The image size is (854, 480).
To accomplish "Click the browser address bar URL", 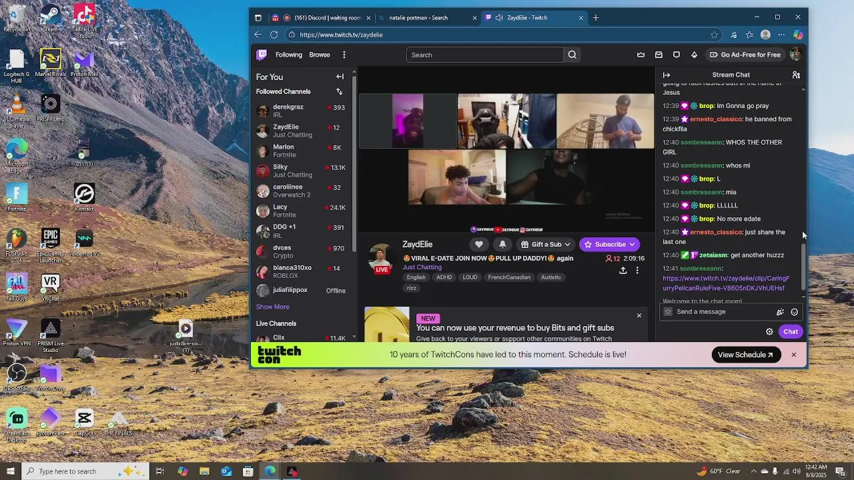I will 341,35.
